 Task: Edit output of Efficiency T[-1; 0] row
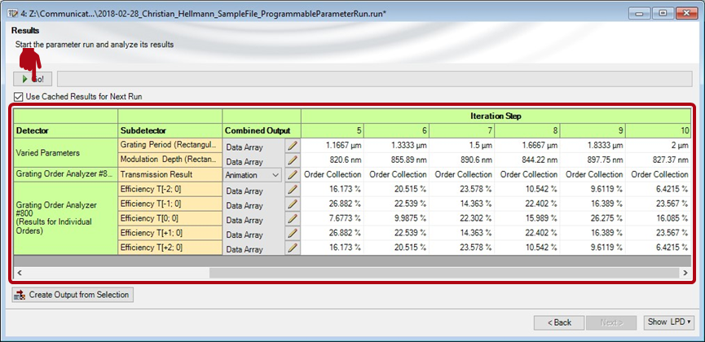(293, 204)
